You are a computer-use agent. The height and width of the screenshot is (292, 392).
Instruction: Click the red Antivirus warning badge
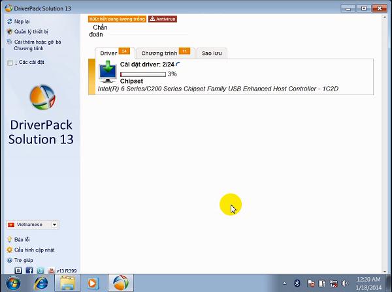[162, 20]
